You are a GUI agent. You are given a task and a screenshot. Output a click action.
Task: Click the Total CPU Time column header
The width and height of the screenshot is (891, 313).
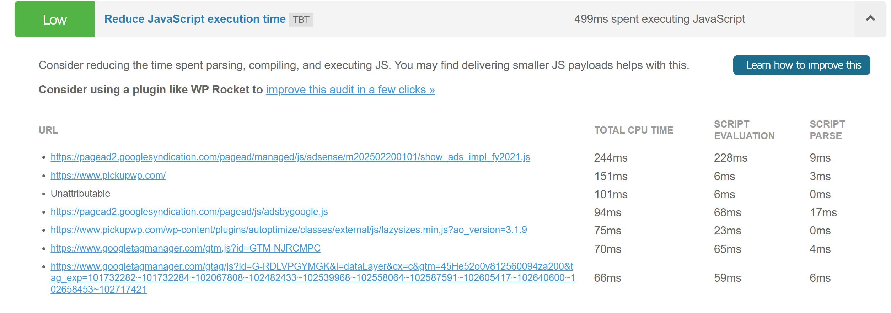click(x=634, y=130)
